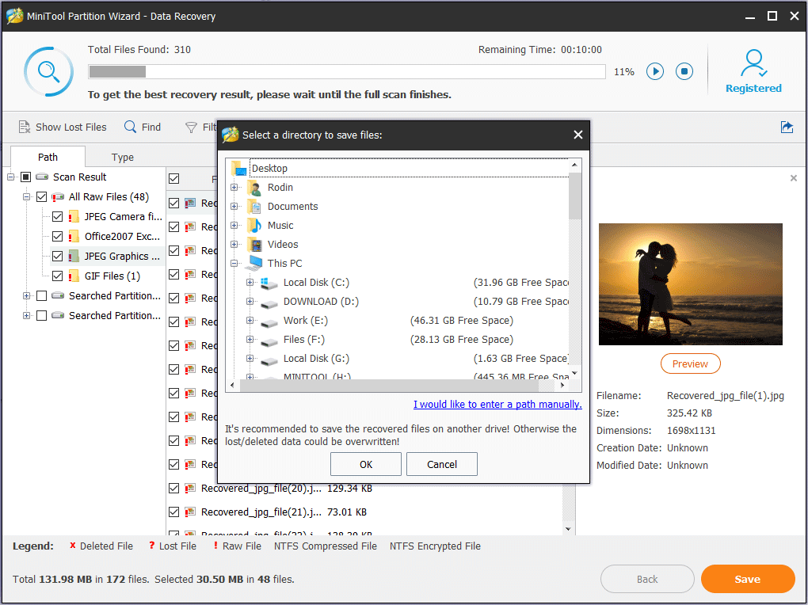
Task: Collapse the All Raw Files node
Action: 26,197
